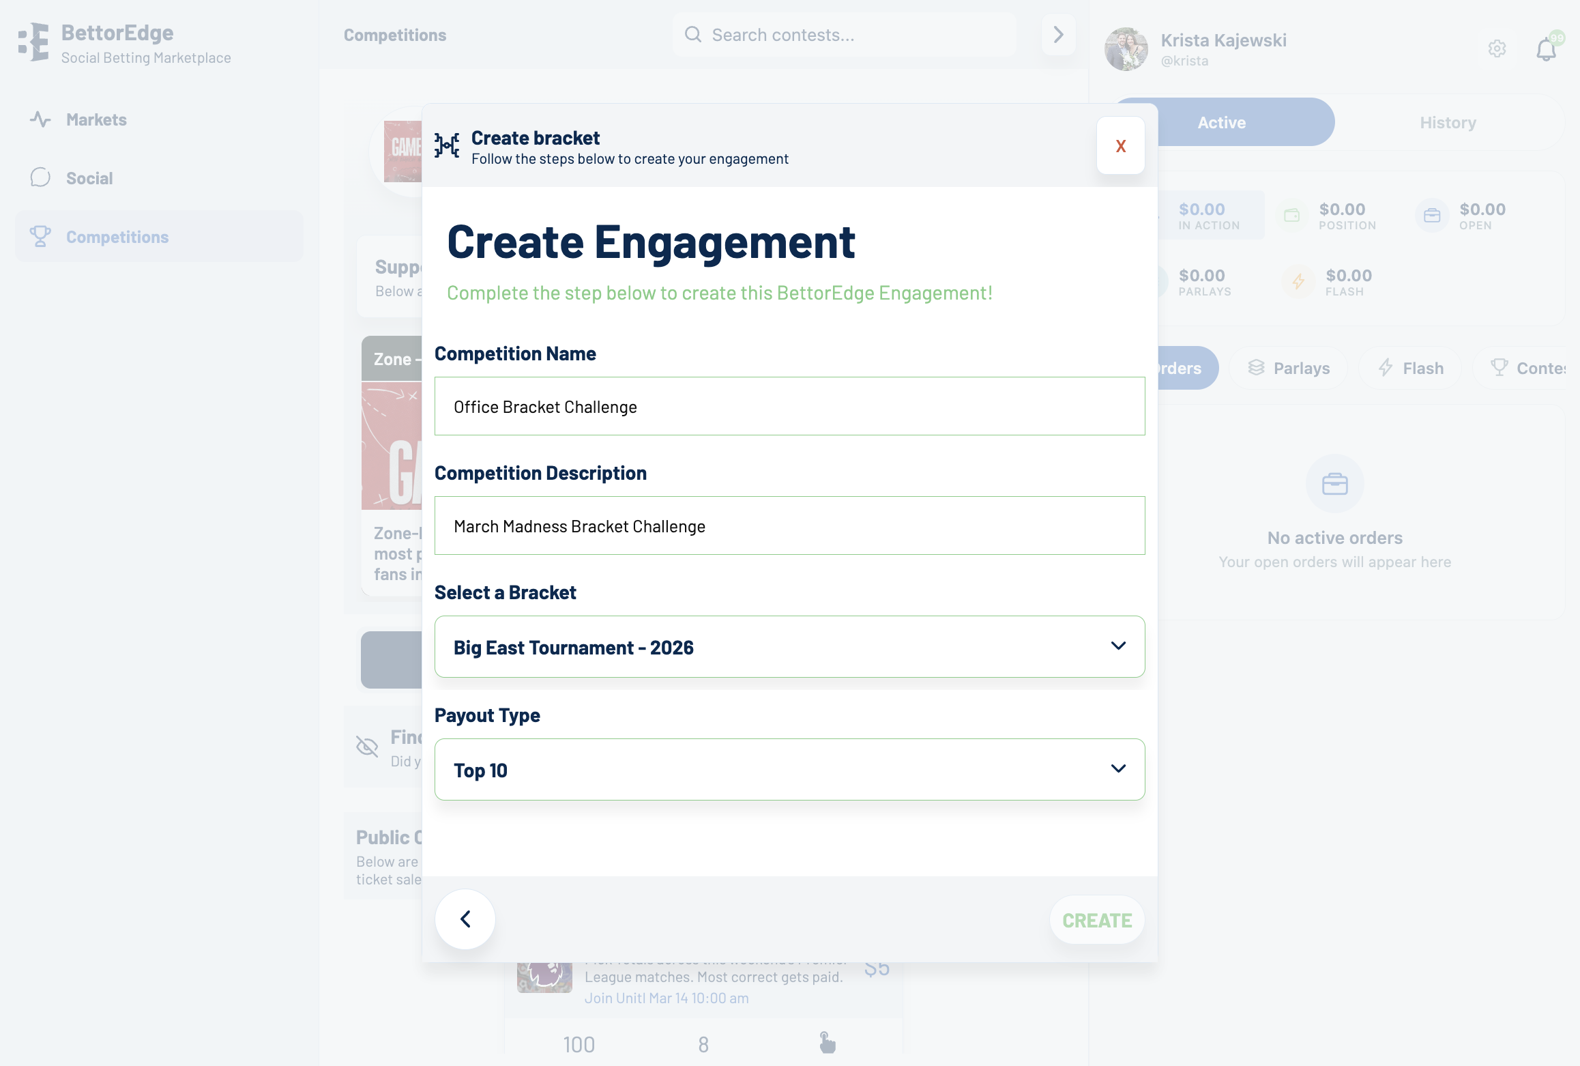The width and height of the screenshot is (1580, 1066).
Task: Click the notifications bell icon
Action: 1546,49
